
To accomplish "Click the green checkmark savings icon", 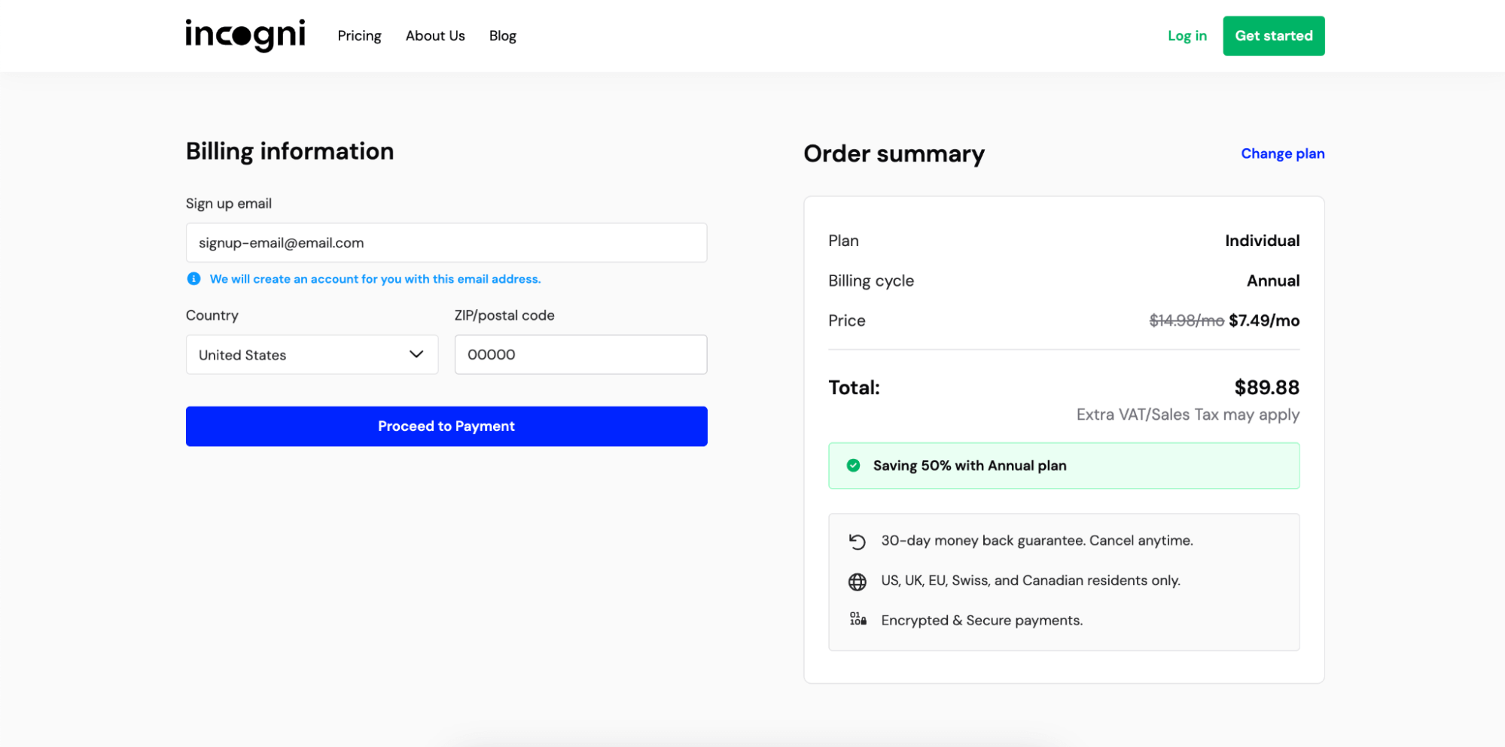I will click(853, 466).
